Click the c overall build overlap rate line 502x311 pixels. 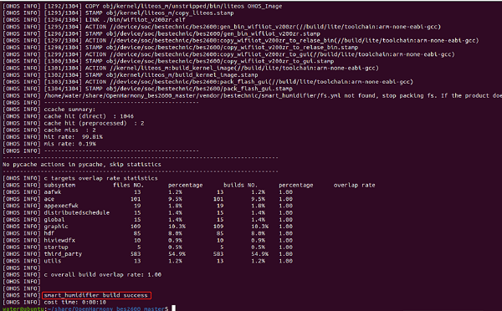(82, 274)
